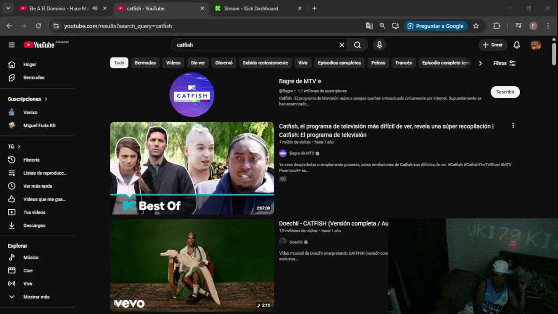Open the browser extensions puzzle icon
The height and width of the screenshot is (314, 558).
pos(497,26)
